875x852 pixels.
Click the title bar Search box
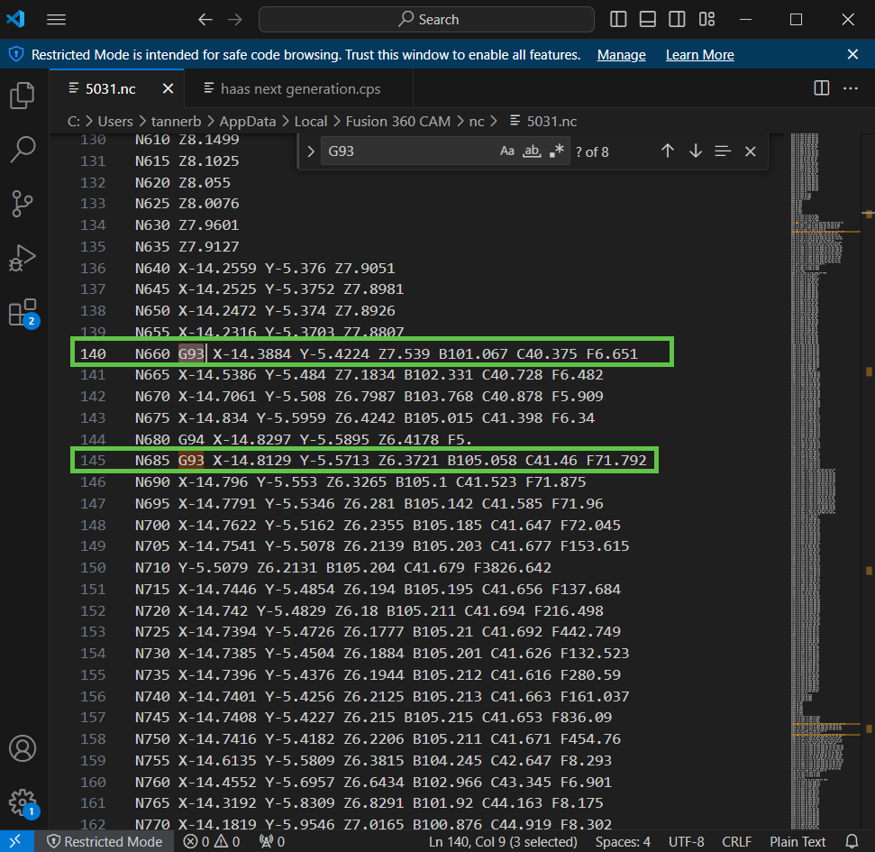[427, 20]
